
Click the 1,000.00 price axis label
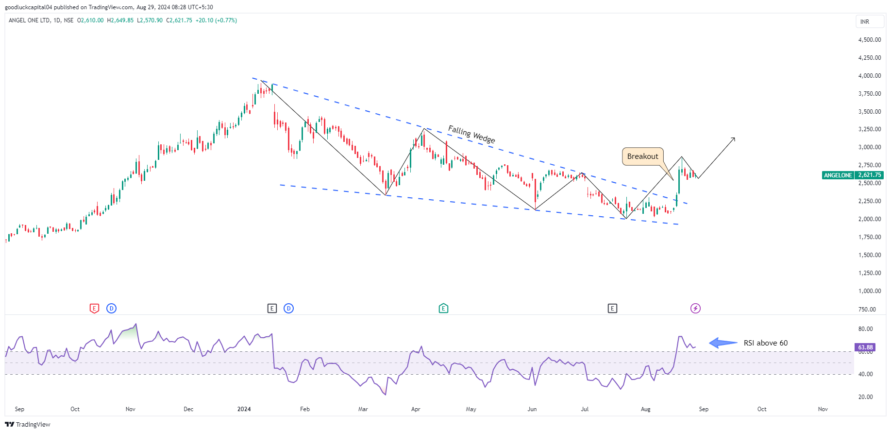point(870,291)
